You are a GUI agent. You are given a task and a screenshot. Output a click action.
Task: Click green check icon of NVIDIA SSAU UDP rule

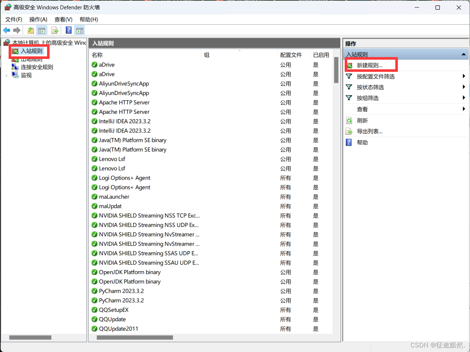(94, 263)
